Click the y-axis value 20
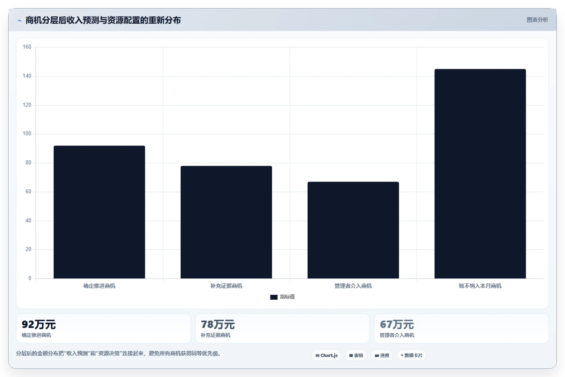This screenshot has height=377, width=565. [28, 249]
